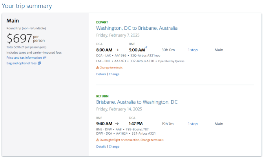Click the 1 stop link for departing flight
The image size is (263, 157).
[x=193, y=50]
